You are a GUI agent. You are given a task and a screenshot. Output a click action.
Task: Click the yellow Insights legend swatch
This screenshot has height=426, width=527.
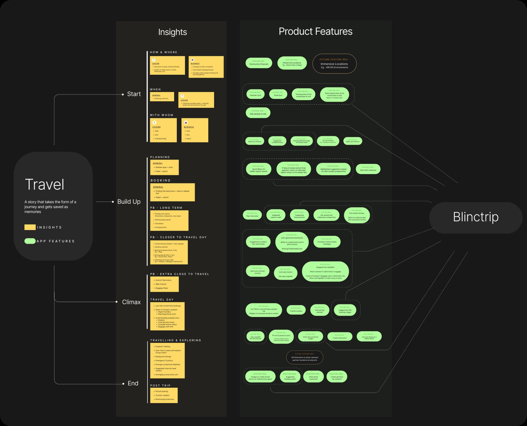[x=30, y=227]
